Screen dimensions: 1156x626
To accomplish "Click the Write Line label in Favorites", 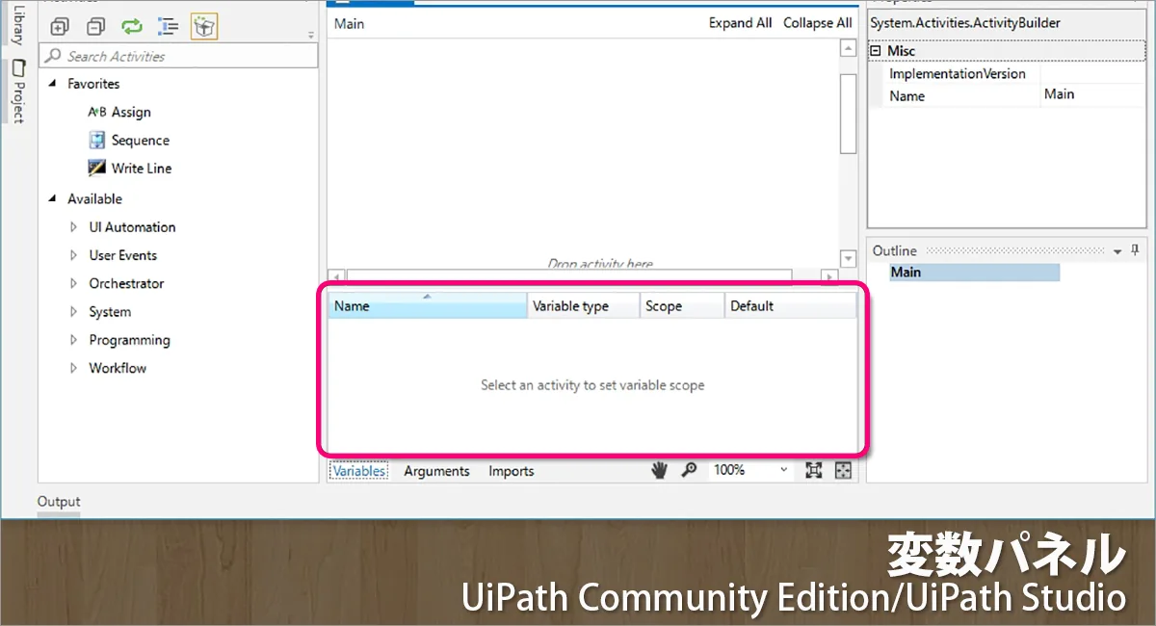I will pyautogui.click(x=142, y=168).
